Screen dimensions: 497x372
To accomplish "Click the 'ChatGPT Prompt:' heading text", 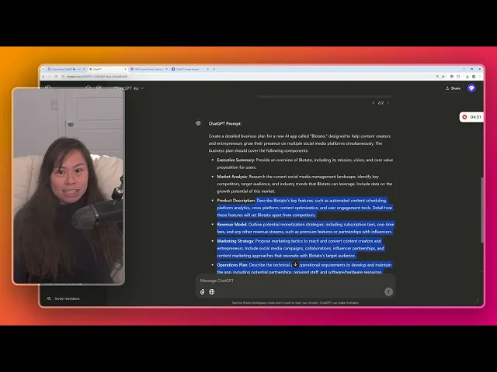I will (x=225, y=124).
